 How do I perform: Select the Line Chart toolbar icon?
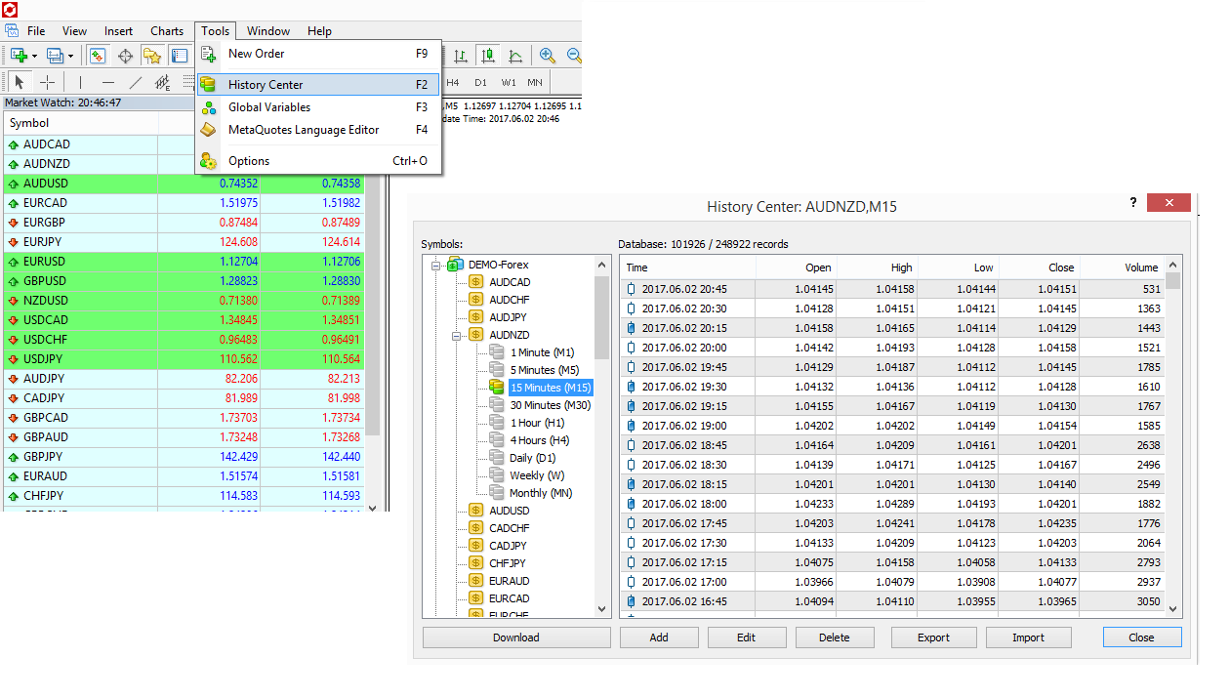click(x=515, y=56)
